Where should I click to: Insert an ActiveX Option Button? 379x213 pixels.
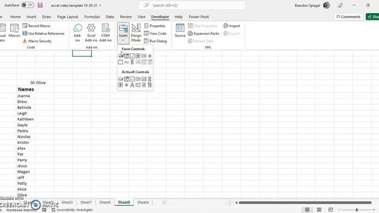pyautogui.click(x=126, y=85)
